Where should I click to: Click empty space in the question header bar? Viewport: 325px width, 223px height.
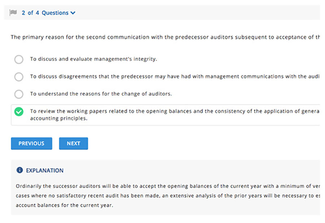pyautogui.click(x=199, y=13)
